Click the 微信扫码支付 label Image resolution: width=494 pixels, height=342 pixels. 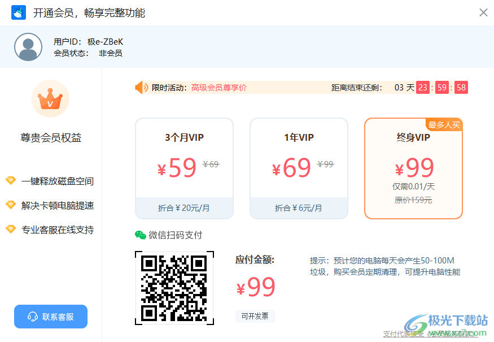[x=175, y=235]
